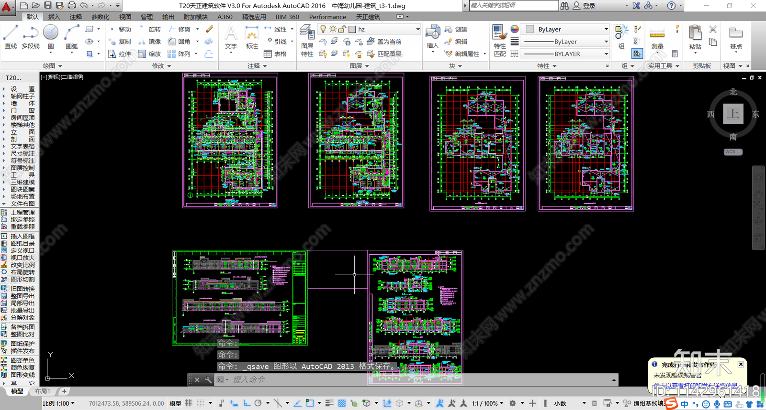Expand the 修改 panel flyout
Screen dimensions: 766x410
[162, 66]
